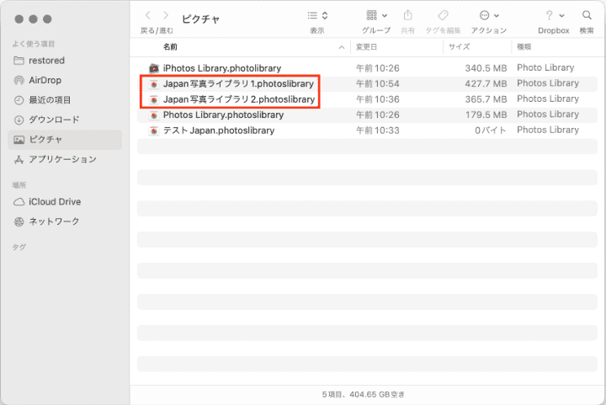
Task: Click the forward navigation arrow
Action: pyautogui.click(x=166, y=15)
